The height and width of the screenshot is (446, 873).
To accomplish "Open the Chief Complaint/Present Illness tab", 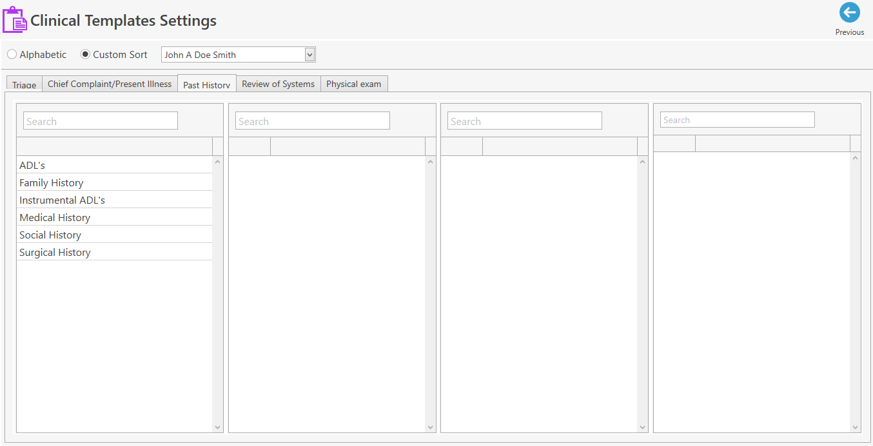I will 109,83.
